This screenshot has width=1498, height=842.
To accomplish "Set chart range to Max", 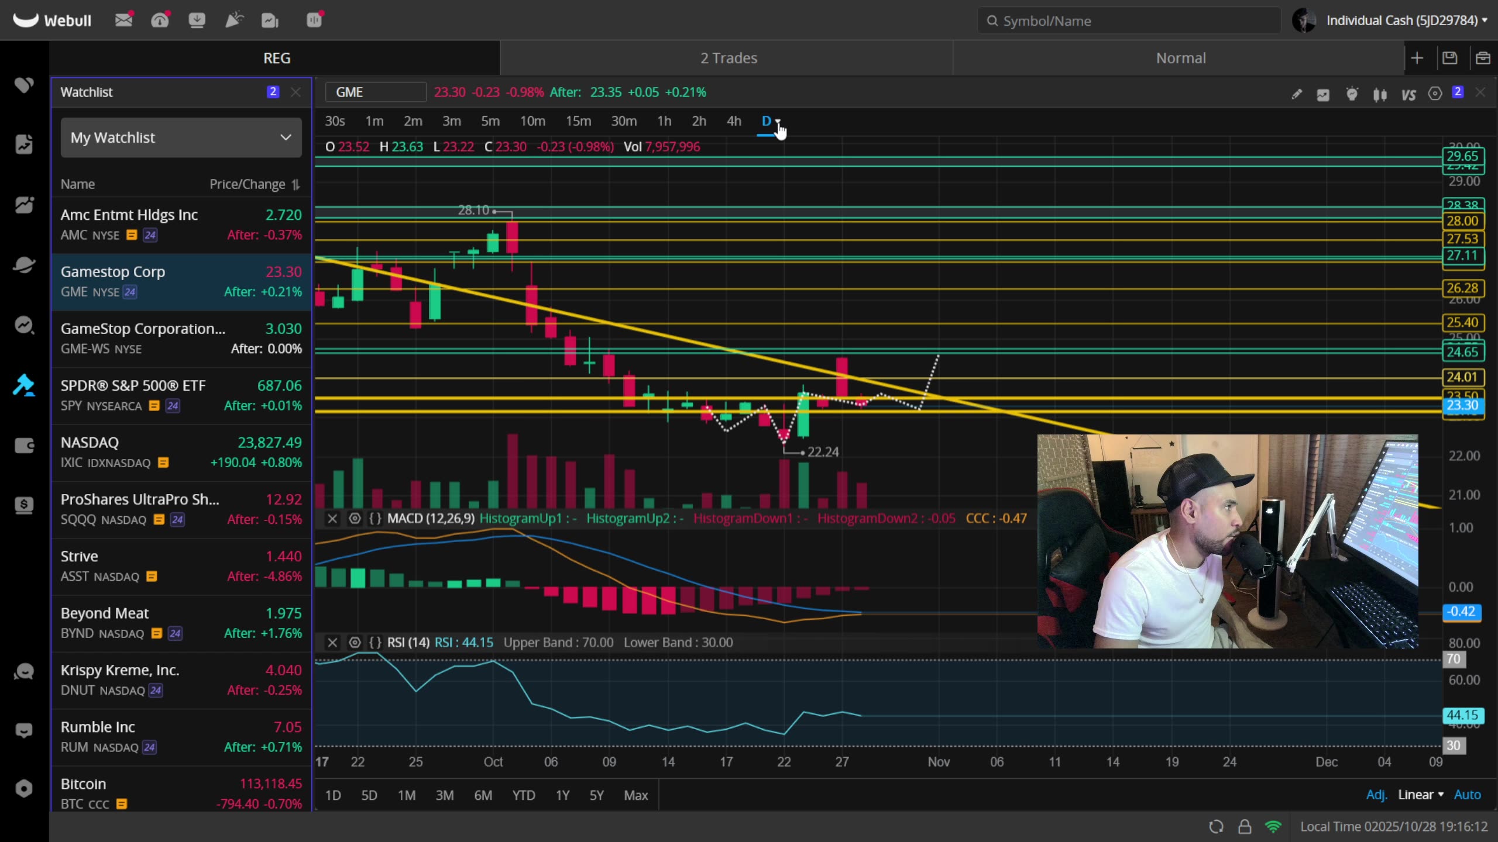I will click(x=635, y=795).
